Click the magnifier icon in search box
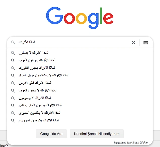The image size is (160, 147). [x=13, y=43]
